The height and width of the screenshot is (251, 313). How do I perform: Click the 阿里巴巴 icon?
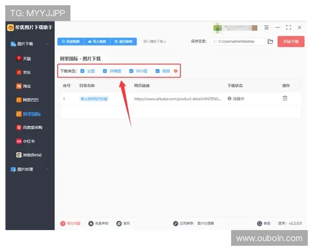pos(19,100)
